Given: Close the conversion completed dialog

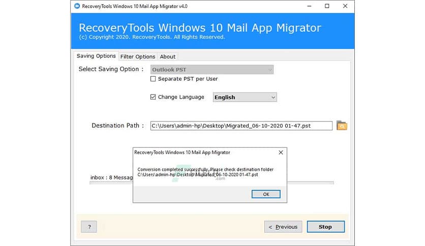Looking at the screenshot, I should tap(281, 152).
